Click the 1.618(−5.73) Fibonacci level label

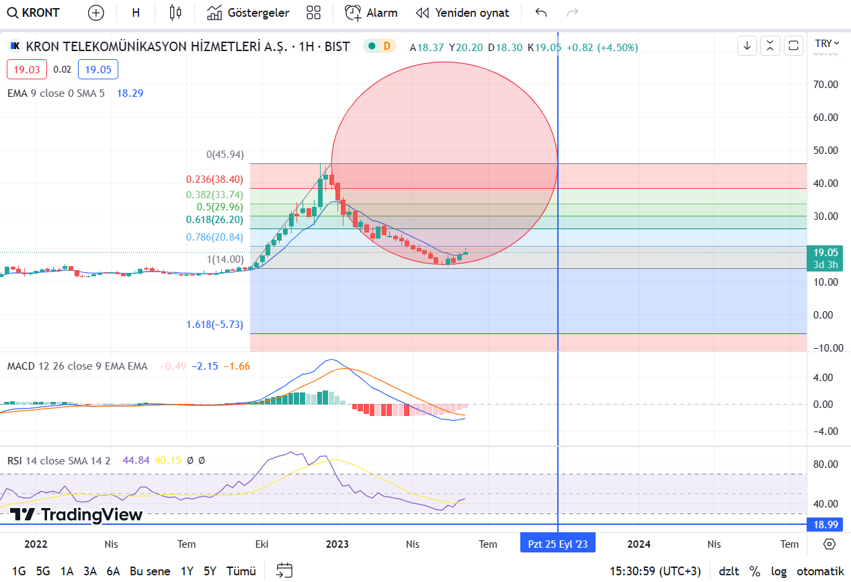click(214, 325)
